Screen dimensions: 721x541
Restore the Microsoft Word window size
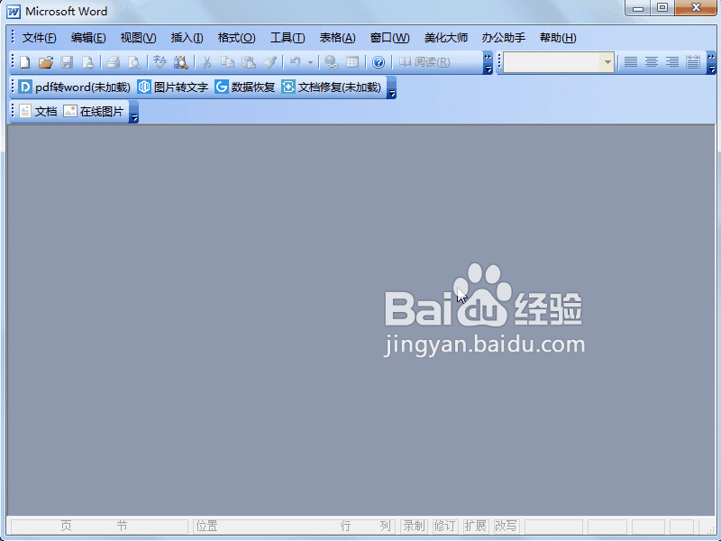point(662,8)
